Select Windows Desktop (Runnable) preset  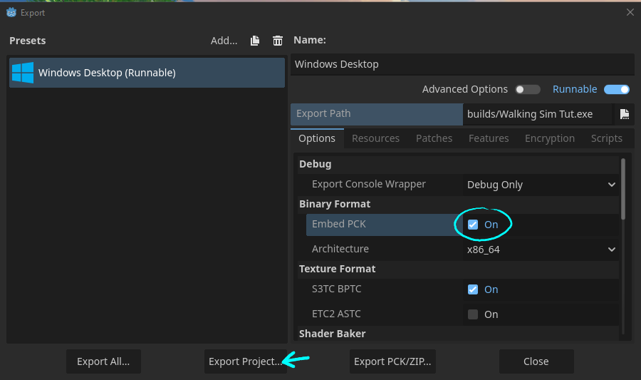[147, 73]
